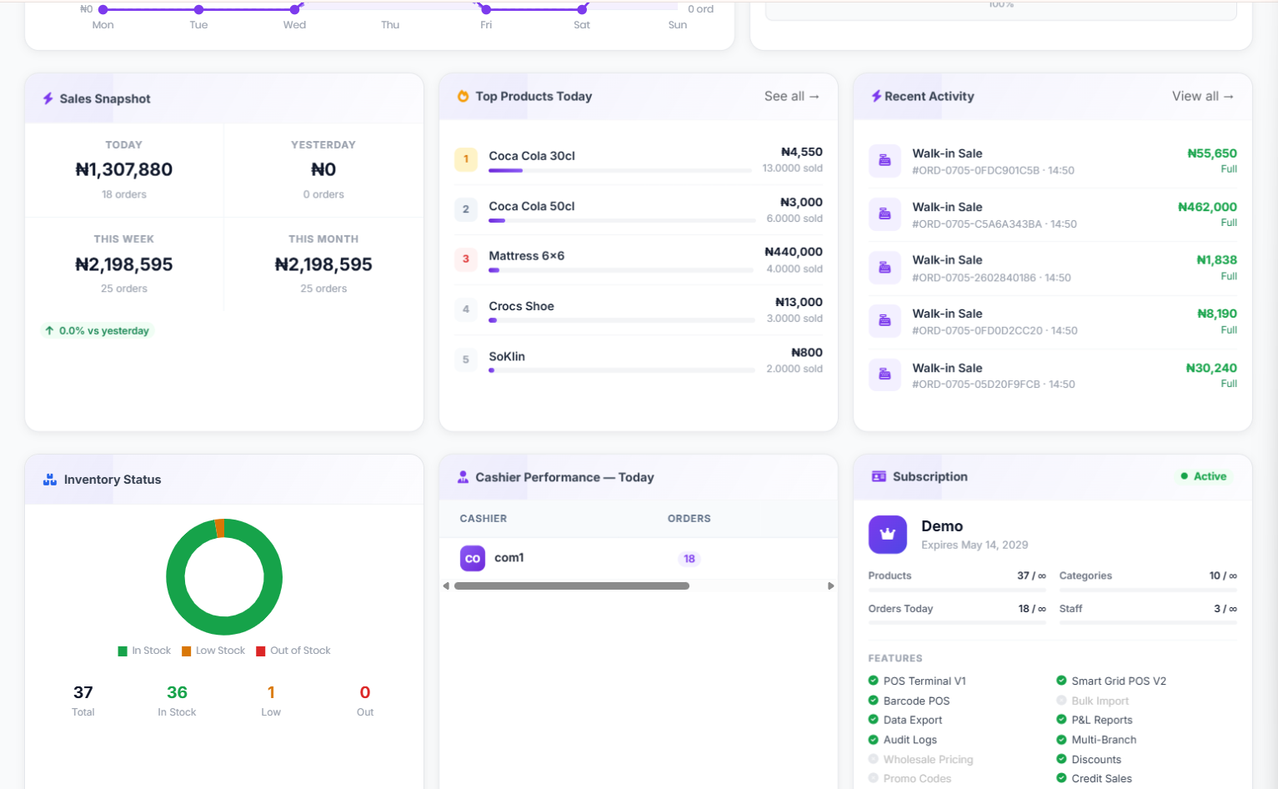Click the green check beside Smart Grid POS V2
Screen dimensions: 1278x789
point(1061,681)
